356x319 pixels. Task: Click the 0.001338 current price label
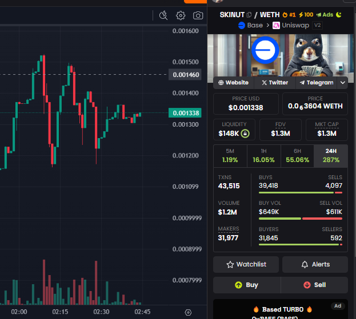point(185,113)
